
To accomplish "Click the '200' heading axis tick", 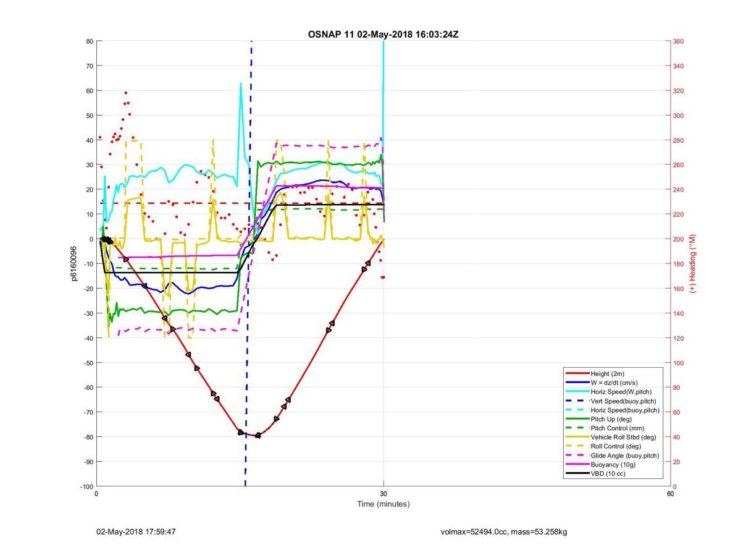I will pyautogui.click(x=678, y=239).
